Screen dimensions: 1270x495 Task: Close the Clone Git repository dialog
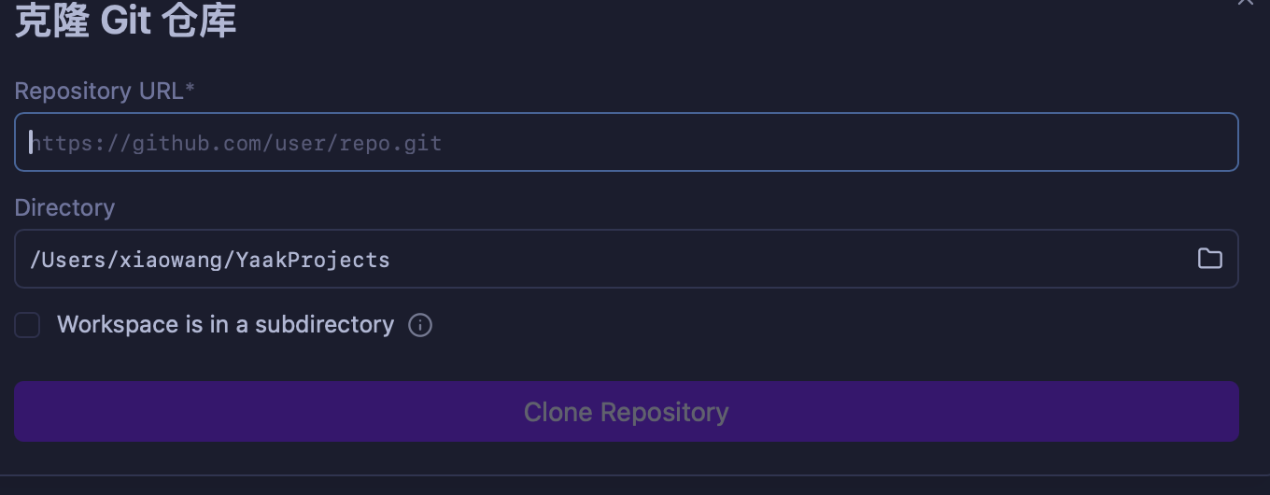[x=1246, y=3]
